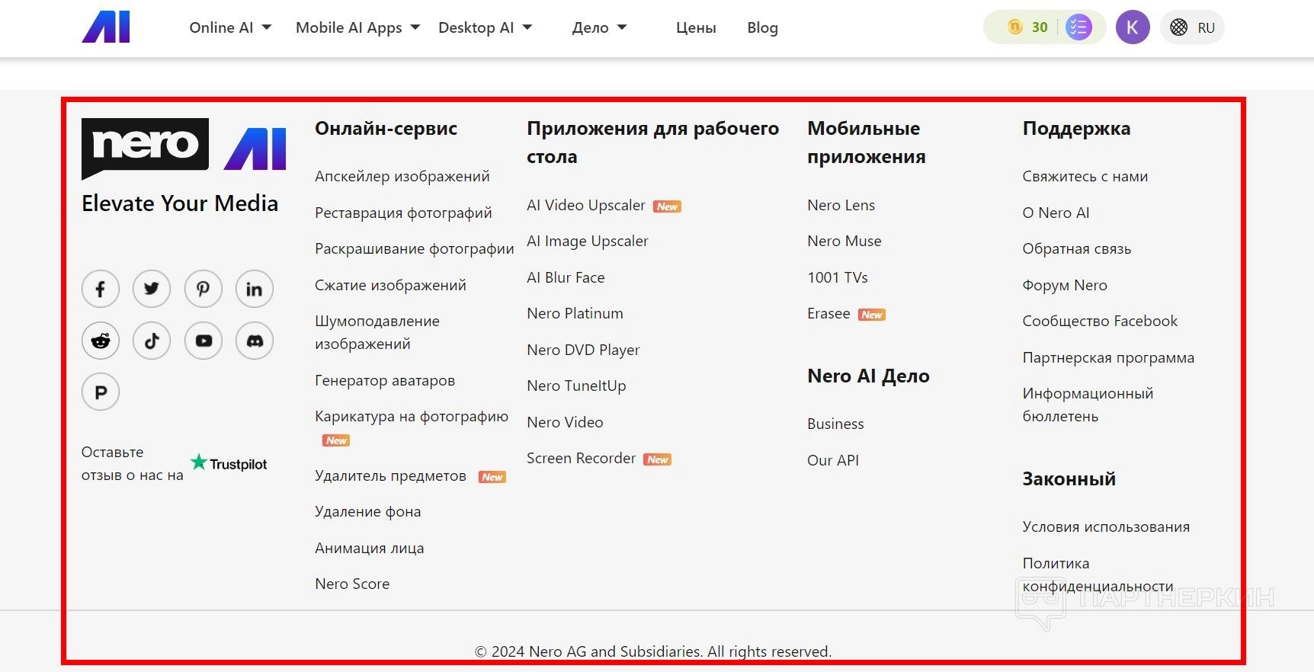Click Свяжитесь с нами link

click(1085, 176)
